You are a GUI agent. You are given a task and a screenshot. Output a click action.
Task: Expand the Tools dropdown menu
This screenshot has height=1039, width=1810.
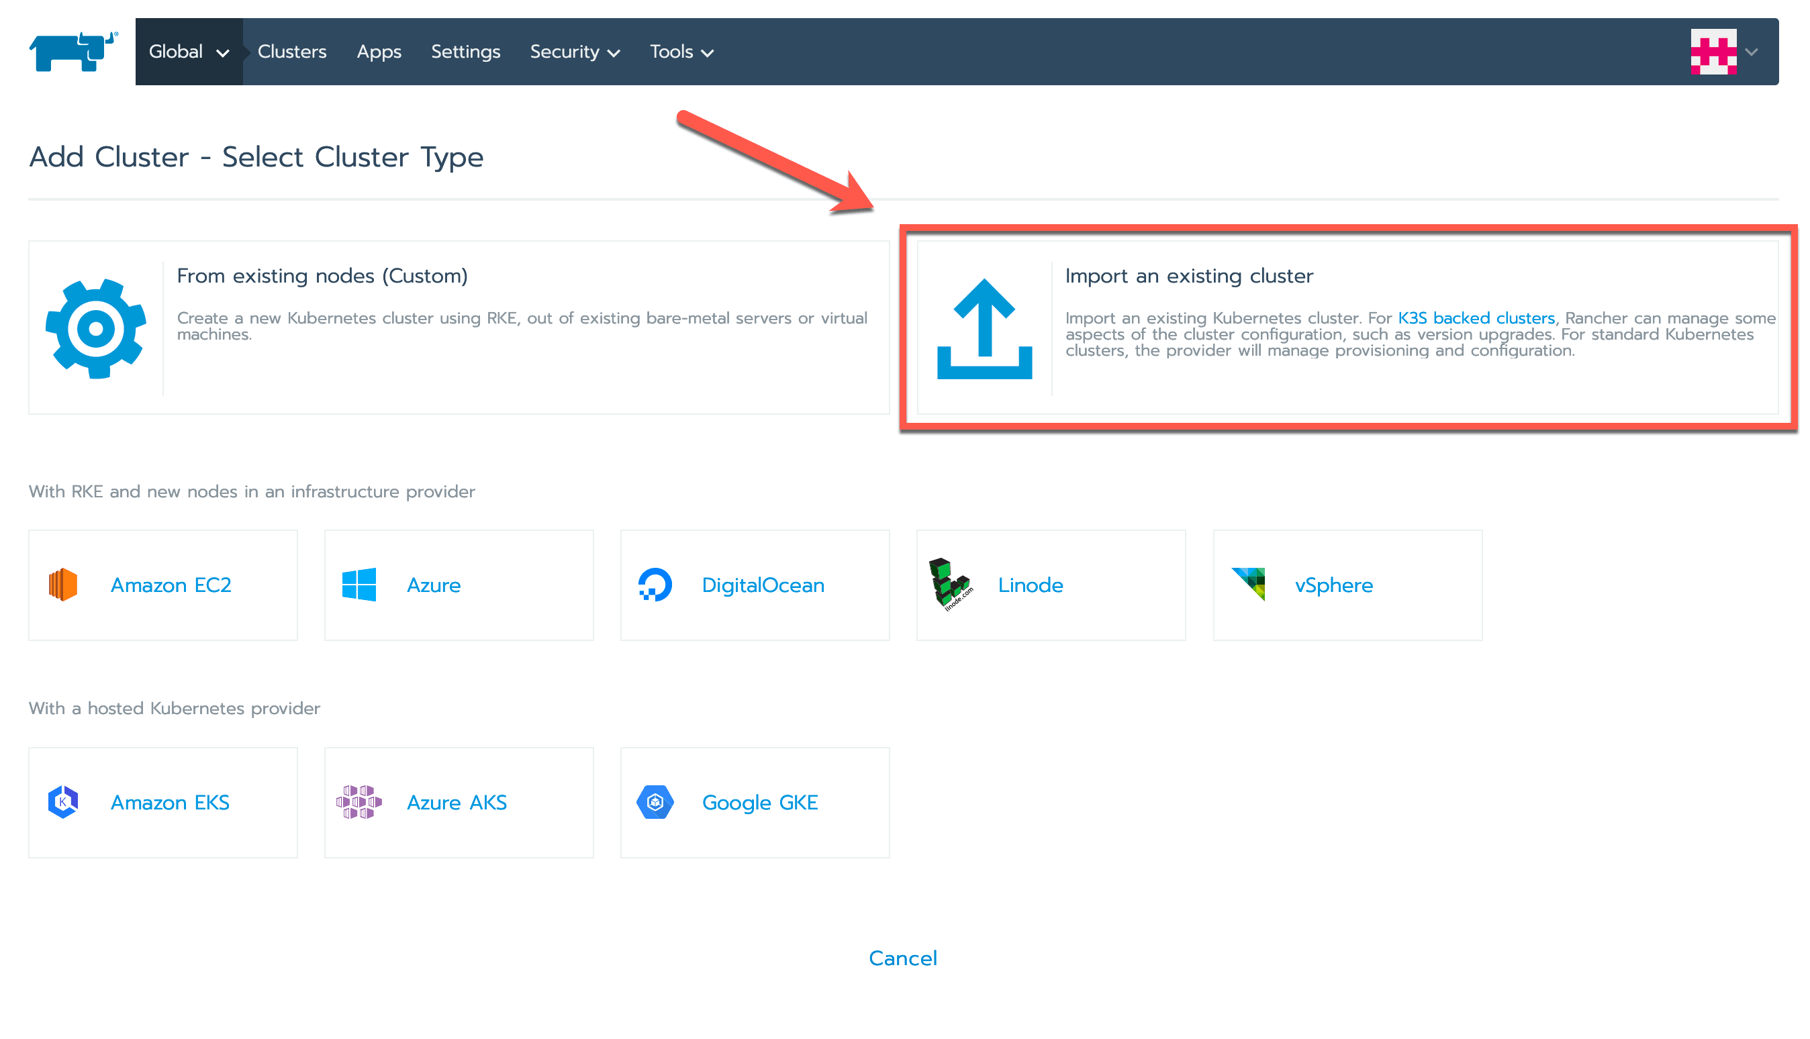pos(681,52)
